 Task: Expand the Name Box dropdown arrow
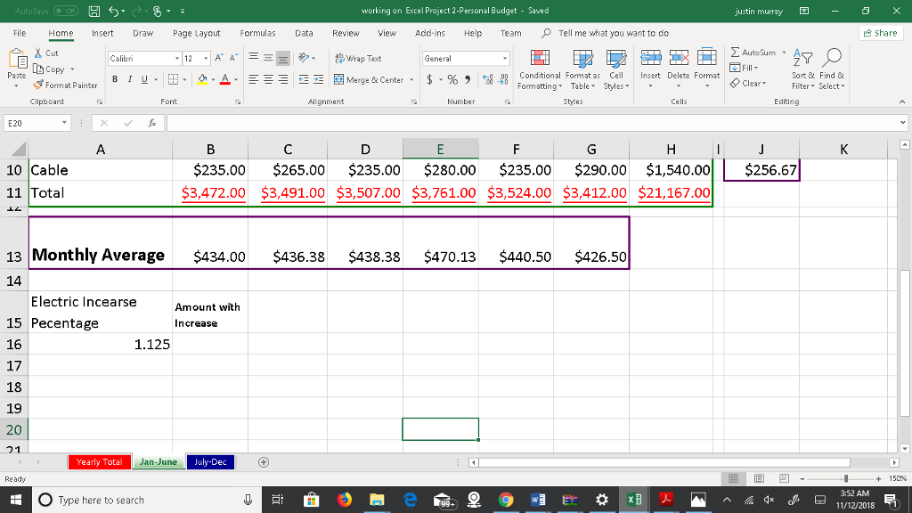coord(64,123)
